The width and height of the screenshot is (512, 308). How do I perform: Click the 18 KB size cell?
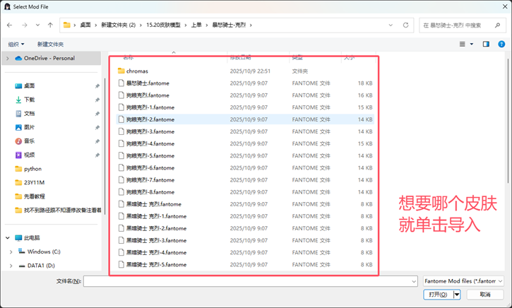pyautogui.click(x=365, y=83)
